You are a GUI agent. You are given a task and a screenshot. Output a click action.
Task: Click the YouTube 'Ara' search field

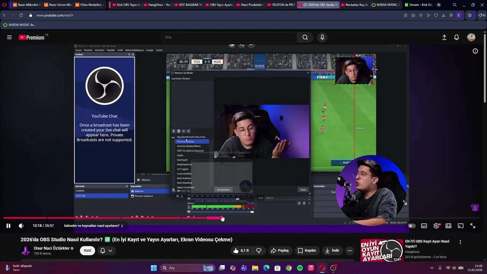(x=229, y=37)
